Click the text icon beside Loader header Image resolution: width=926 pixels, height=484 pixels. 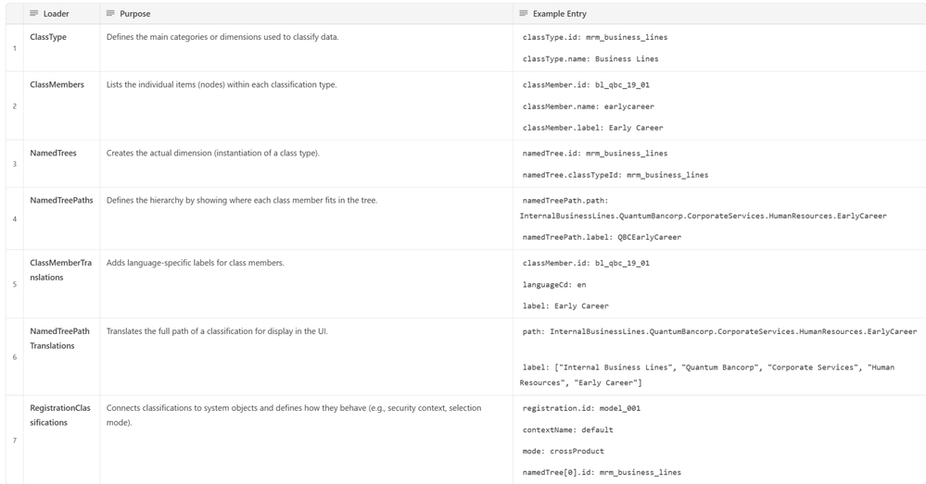(34, 14)
